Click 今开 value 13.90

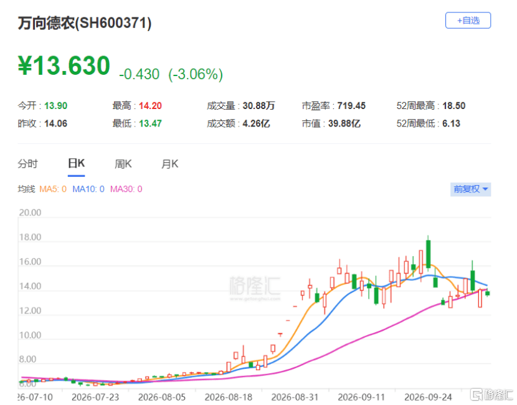point(55,106)
